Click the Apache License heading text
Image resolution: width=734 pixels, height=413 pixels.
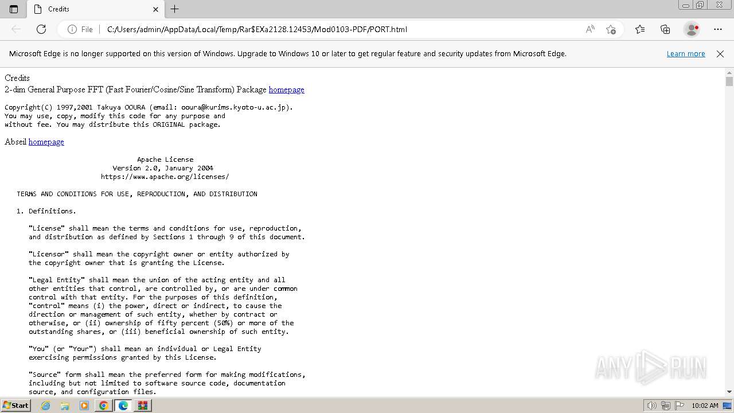click(x=165, y=159)
